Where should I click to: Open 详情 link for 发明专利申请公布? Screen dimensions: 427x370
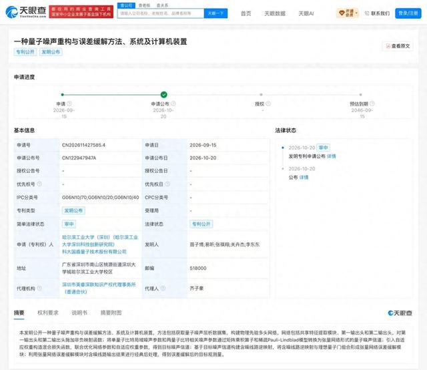(331, 156)
